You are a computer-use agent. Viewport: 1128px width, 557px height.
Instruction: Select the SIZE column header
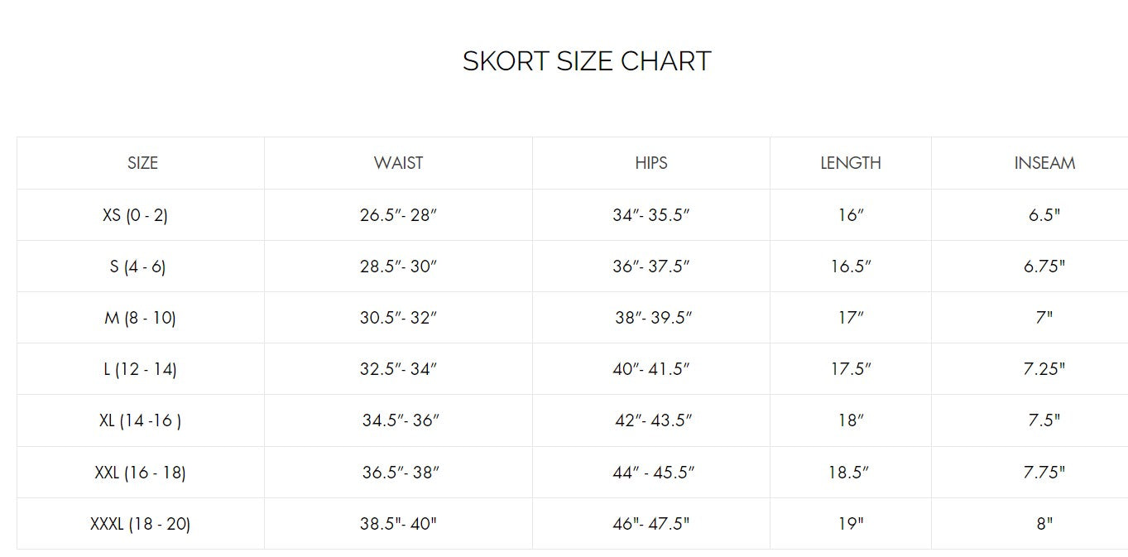tap(142, 163)
